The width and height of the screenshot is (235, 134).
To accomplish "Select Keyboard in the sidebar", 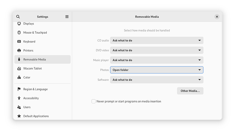I will point(43,41).
